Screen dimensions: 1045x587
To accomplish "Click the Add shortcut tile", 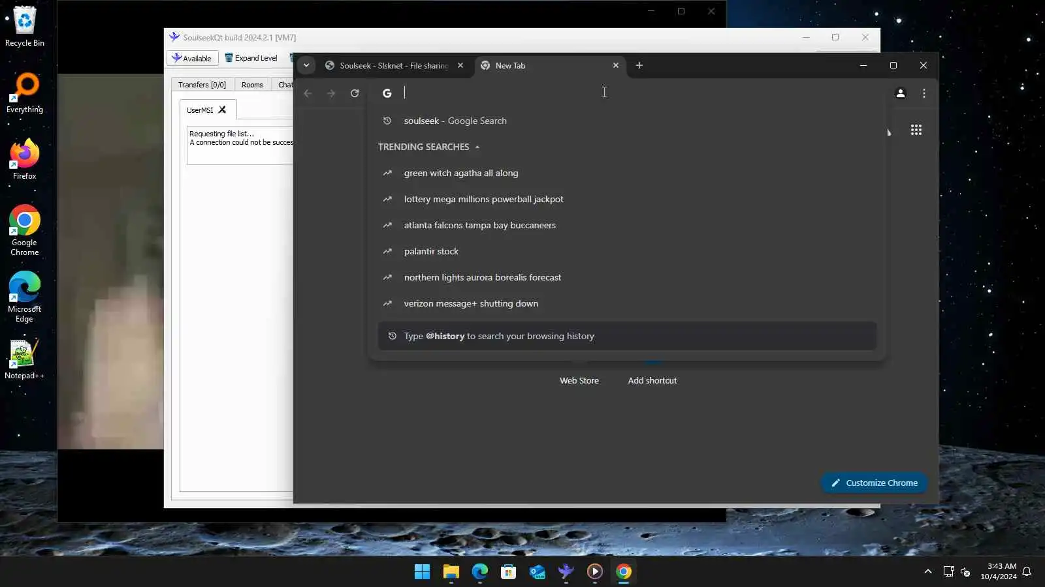I will [x=652, y=380].
